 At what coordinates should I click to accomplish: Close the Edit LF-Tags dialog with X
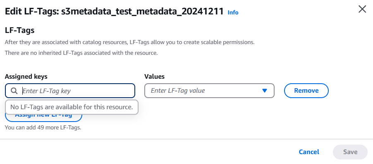362,9
